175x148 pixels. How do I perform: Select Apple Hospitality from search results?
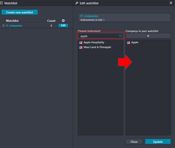point(94,42)
